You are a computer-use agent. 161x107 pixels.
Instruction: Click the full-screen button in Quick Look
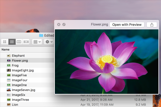pyautogui.click(x=64, y=24)
